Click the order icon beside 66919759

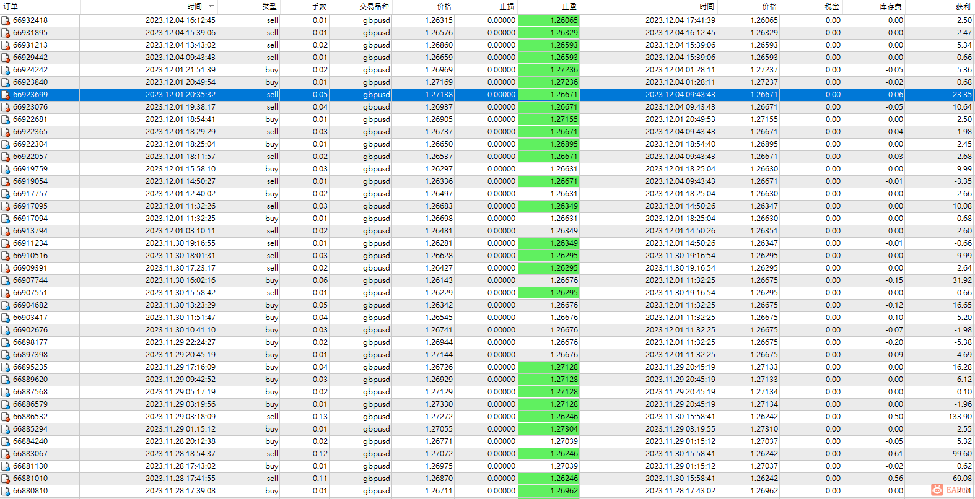pyautogui.click(x=6, y=169)
